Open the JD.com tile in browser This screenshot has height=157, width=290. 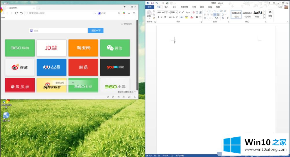click(51, 48)
